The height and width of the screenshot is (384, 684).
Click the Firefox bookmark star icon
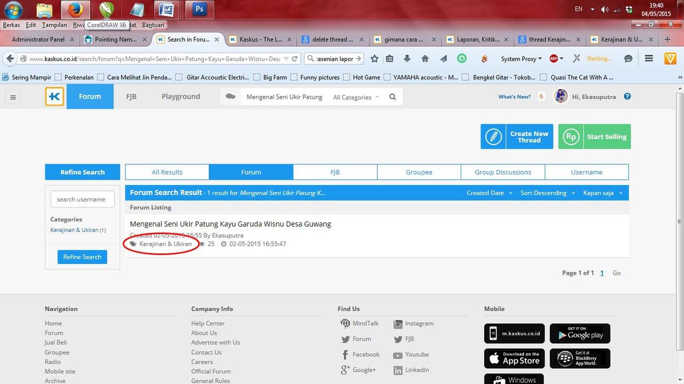375,59
